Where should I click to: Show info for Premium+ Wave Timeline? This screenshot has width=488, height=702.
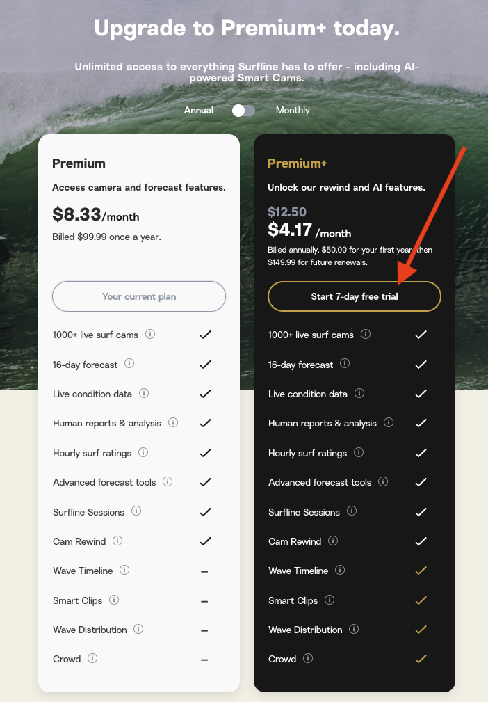pyautogui.click(x=340, y=570)
